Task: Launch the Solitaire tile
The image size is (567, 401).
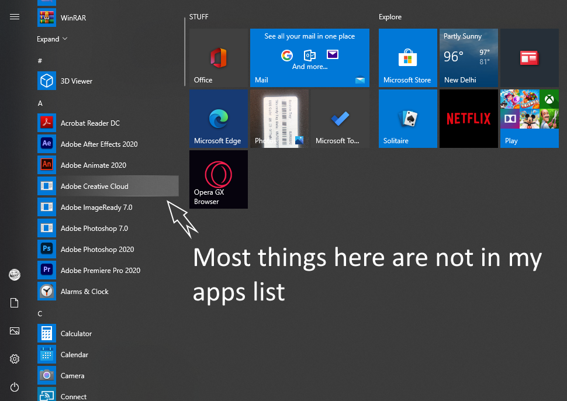Action: click(408, 119)
